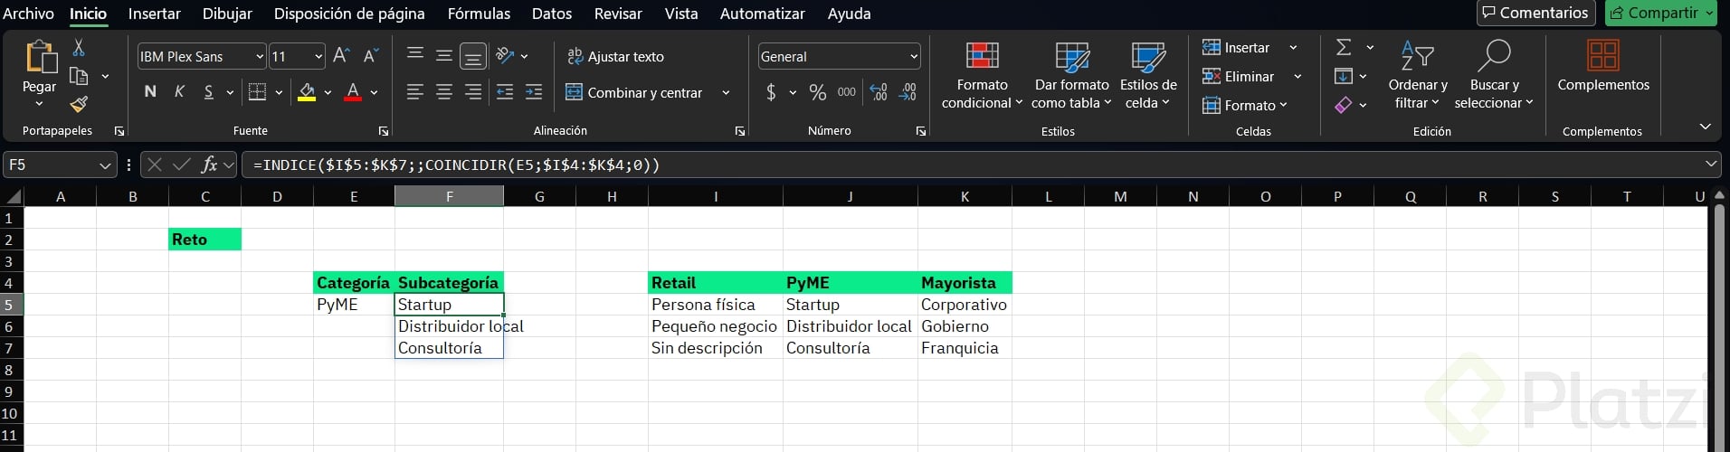Expand the General number format dropdown

(x=913, y=56)
